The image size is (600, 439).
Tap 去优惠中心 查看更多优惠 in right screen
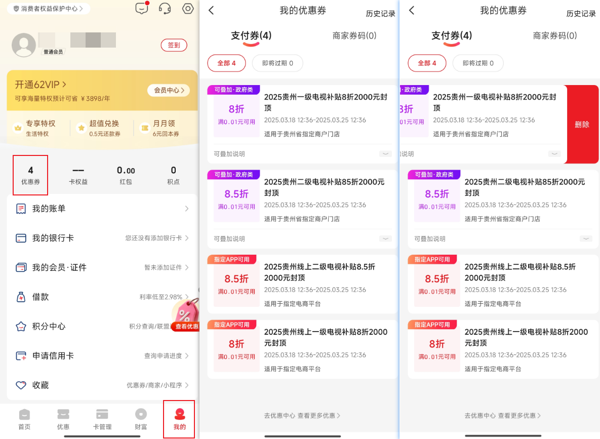coord(503,415)
